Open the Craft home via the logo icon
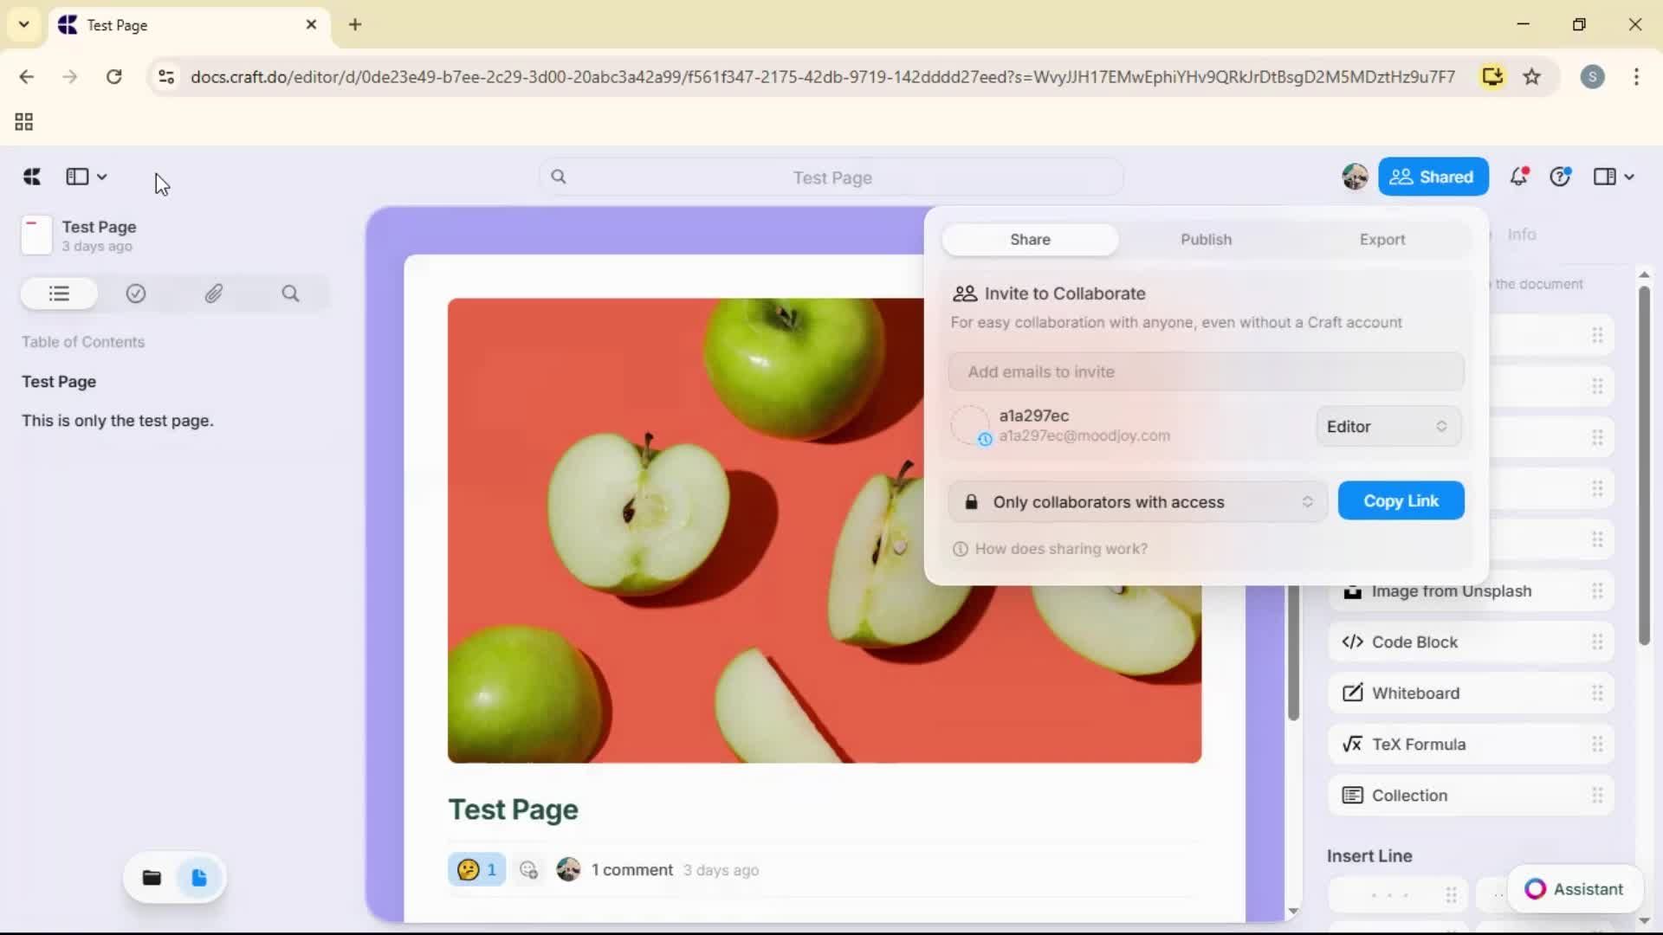The image size is (1663, 935). [x=31, y=176]
